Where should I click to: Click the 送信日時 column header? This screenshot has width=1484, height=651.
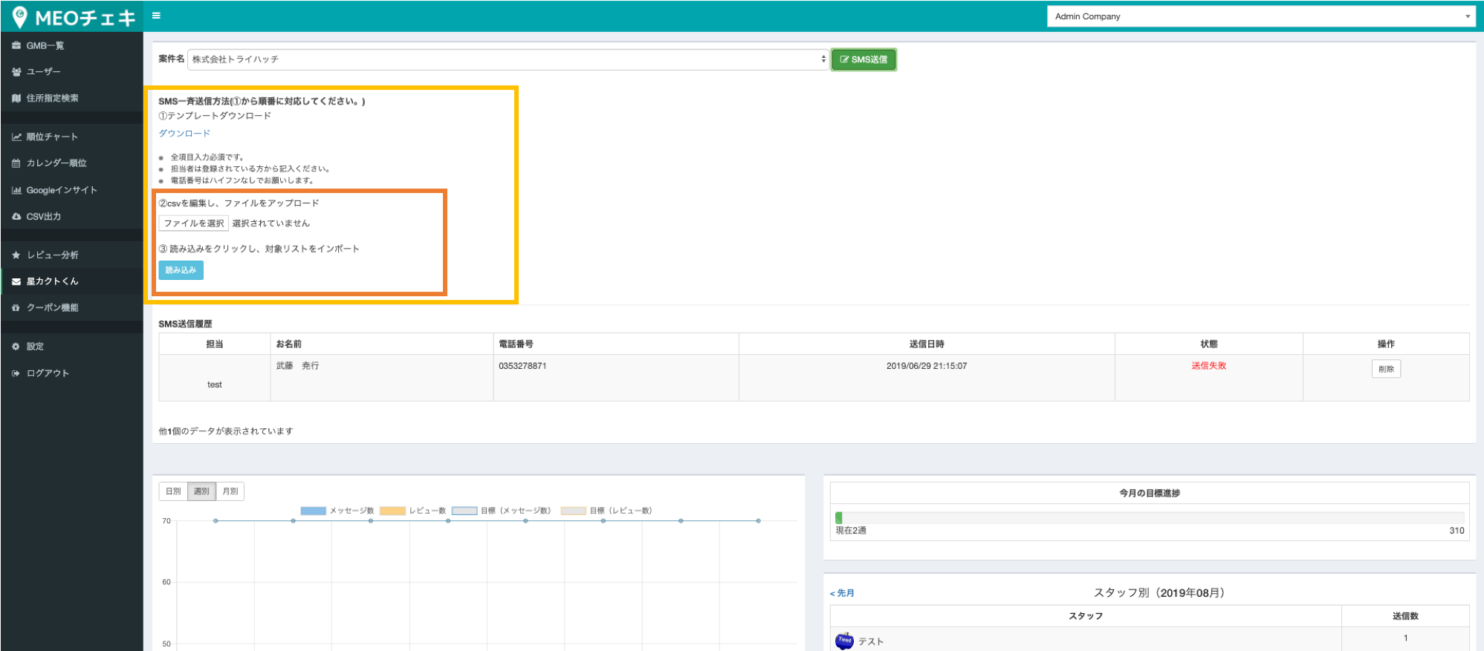tap(927, 344)
